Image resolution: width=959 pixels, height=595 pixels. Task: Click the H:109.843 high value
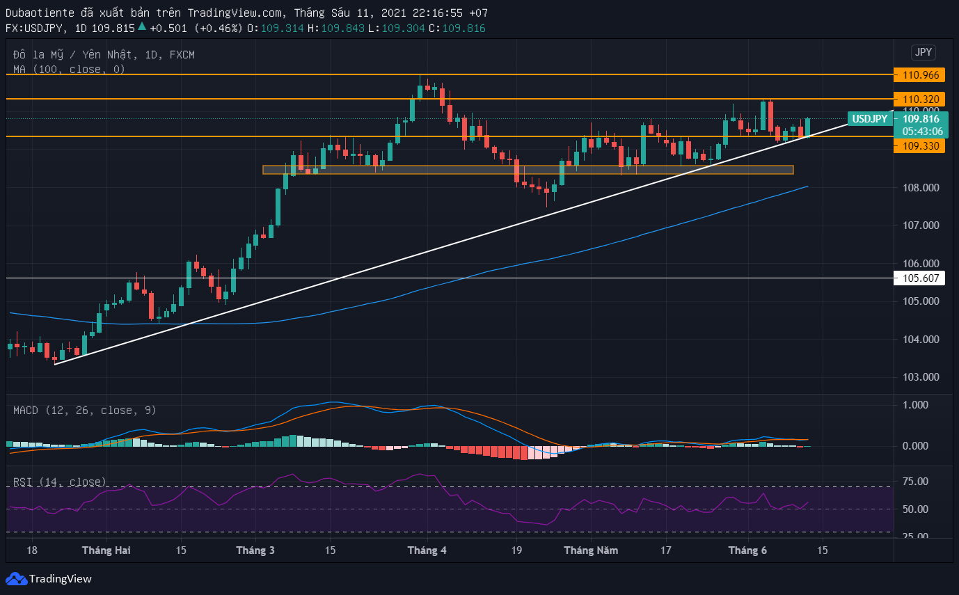337,28
